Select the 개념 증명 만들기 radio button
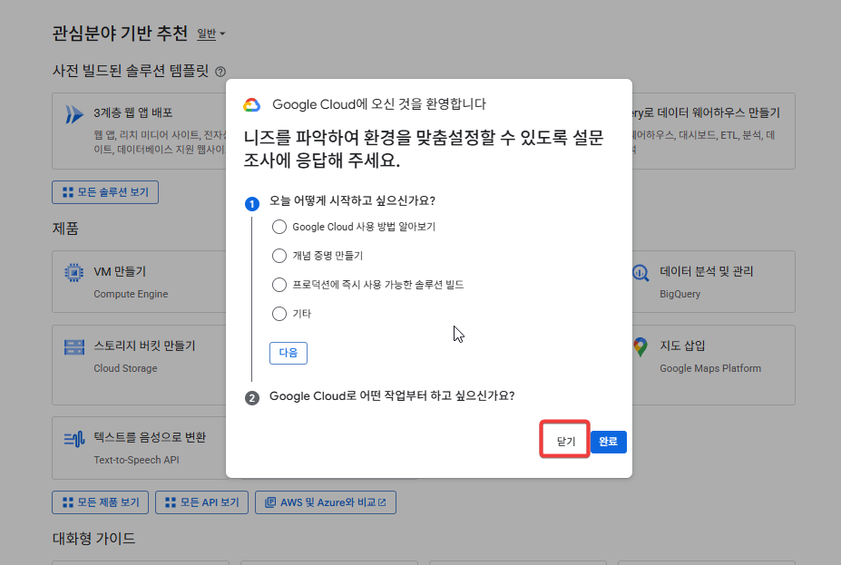This screenshot has height=565, width=841. [x=279, y=256]
